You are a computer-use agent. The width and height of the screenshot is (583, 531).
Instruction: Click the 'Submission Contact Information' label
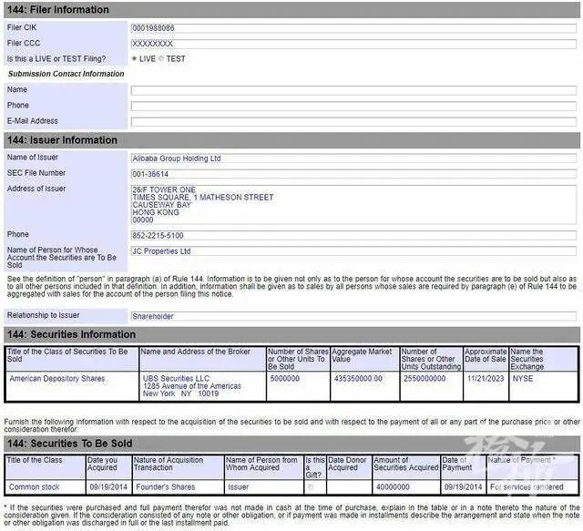click(x=66, y=74)
